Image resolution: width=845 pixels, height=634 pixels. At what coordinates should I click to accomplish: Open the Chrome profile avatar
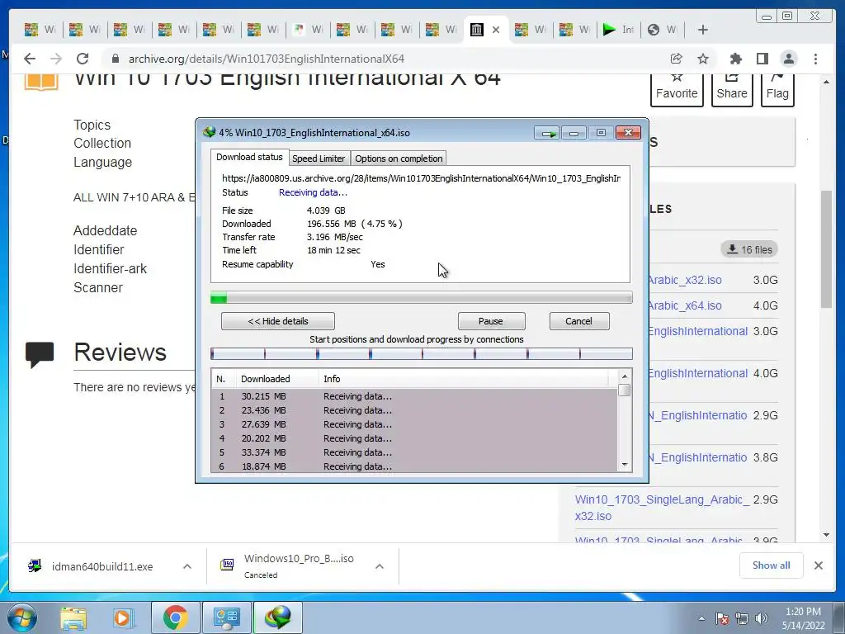[789, 59]
